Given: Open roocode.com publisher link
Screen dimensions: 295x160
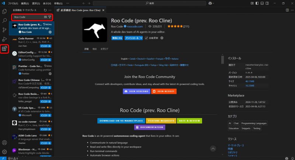Looking at the screenshot, I should pos(135,26).
